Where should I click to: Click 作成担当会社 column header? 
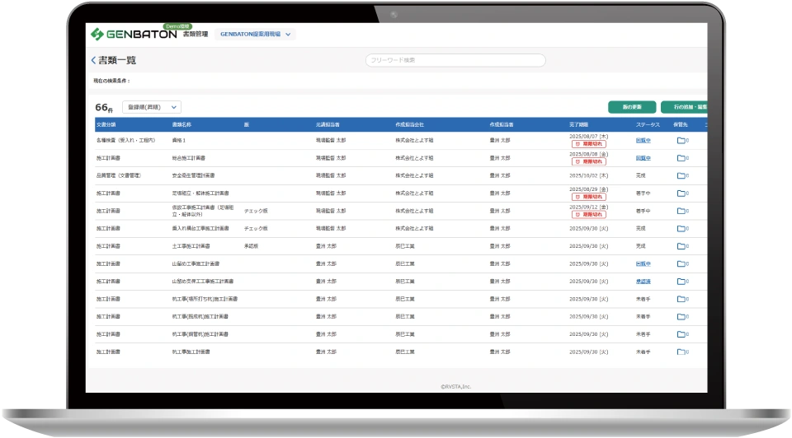(x=410, y=124)
